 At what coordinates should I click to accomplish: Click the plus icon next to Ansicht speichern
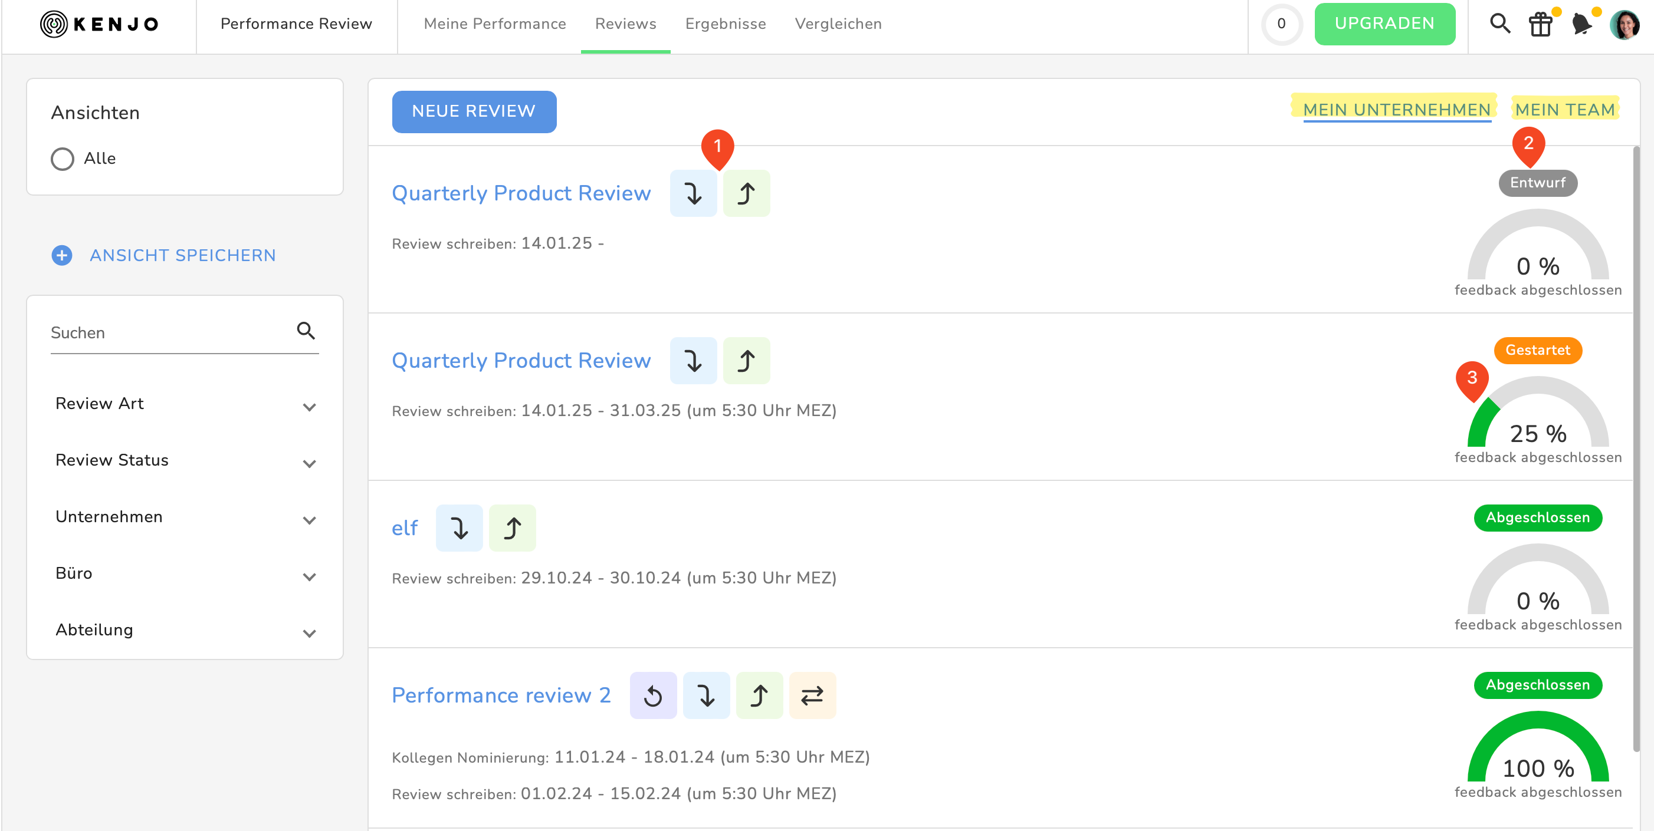pyautogui.click(x=61, y=255)
